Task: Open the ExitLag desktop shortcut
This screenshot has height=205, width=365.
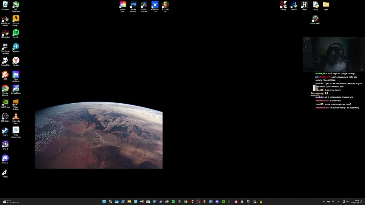Action: coord(283,6)
